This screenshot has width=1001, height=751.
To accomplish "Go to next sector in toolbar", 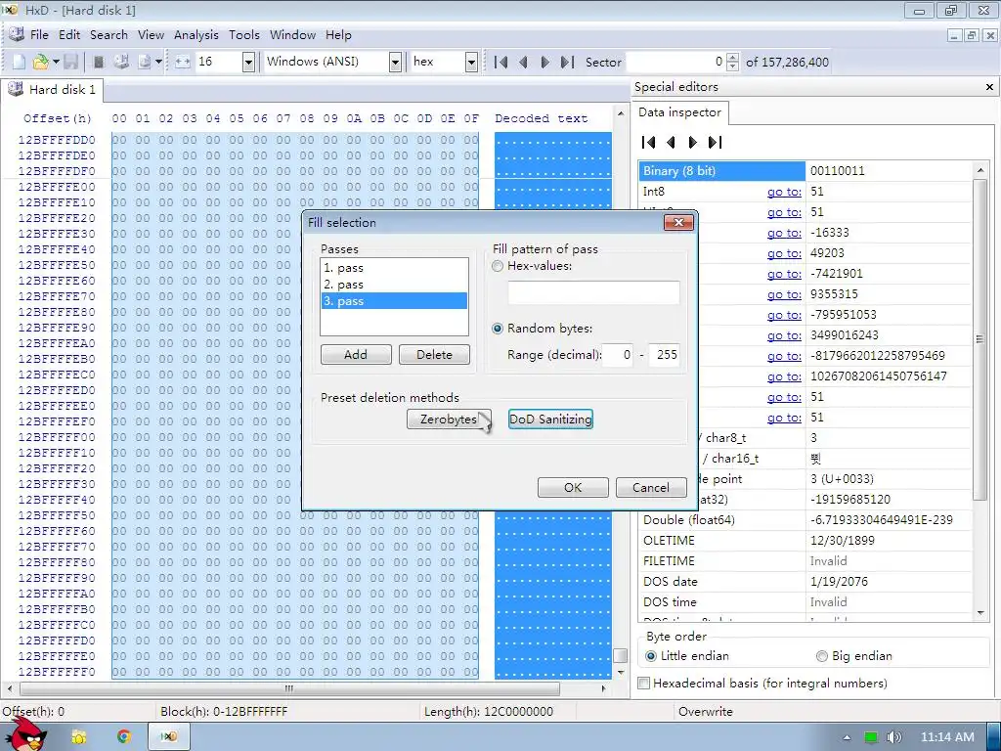I will click(x=544, y=62).
